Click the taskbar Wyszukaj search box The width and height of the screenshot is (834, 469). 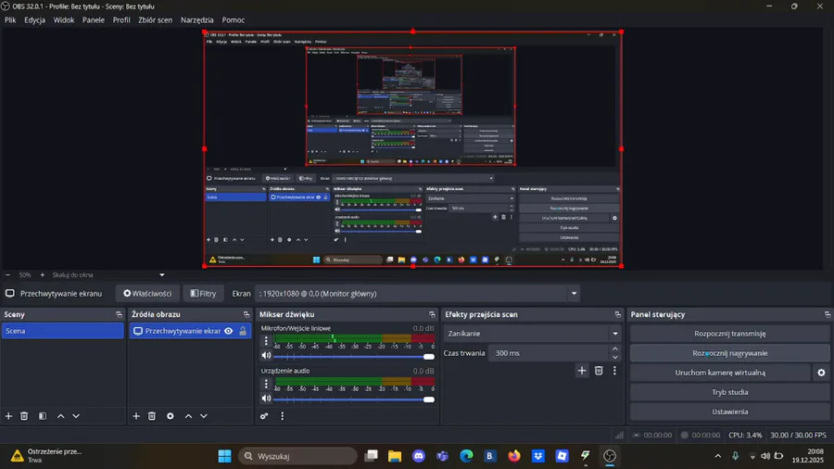pyautogui.click(x=297, y=456)
